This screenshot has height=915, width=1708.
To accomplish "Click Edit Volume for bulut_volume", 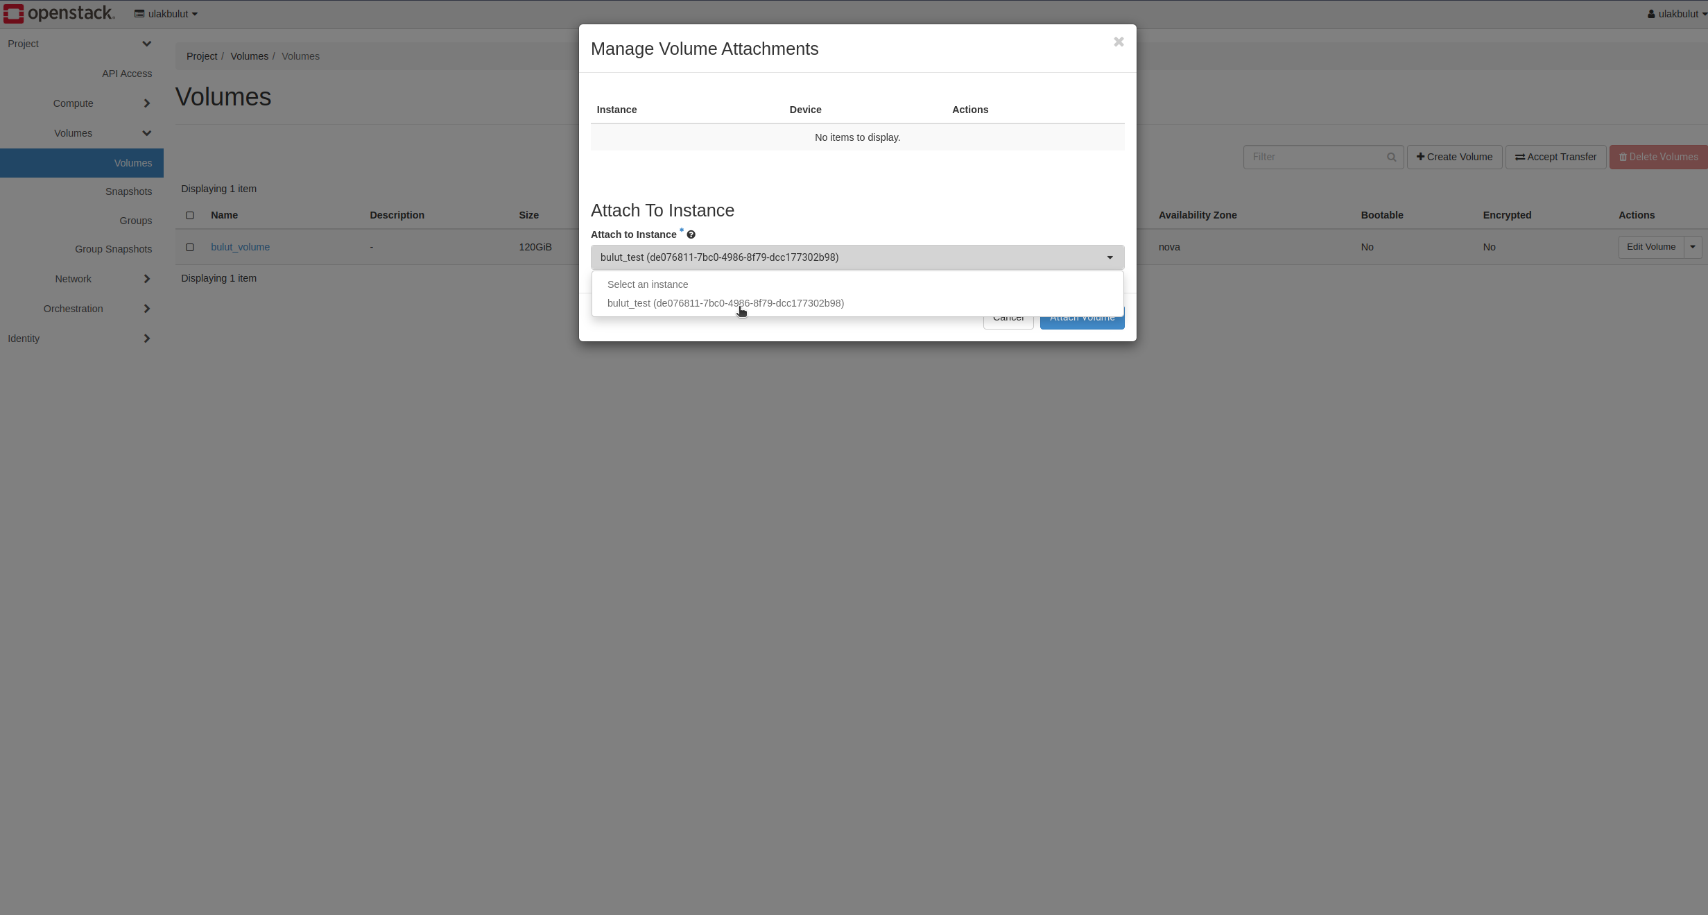I will pyautogui.click(x=1650, y=247).
